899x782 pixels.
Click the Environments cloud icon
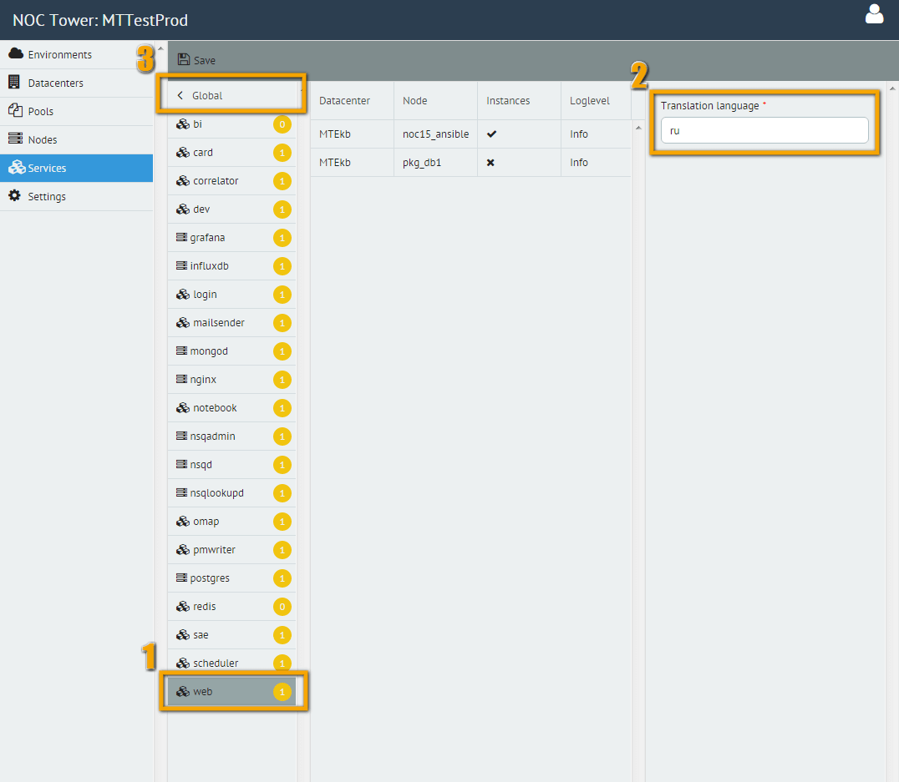point(16,54)
